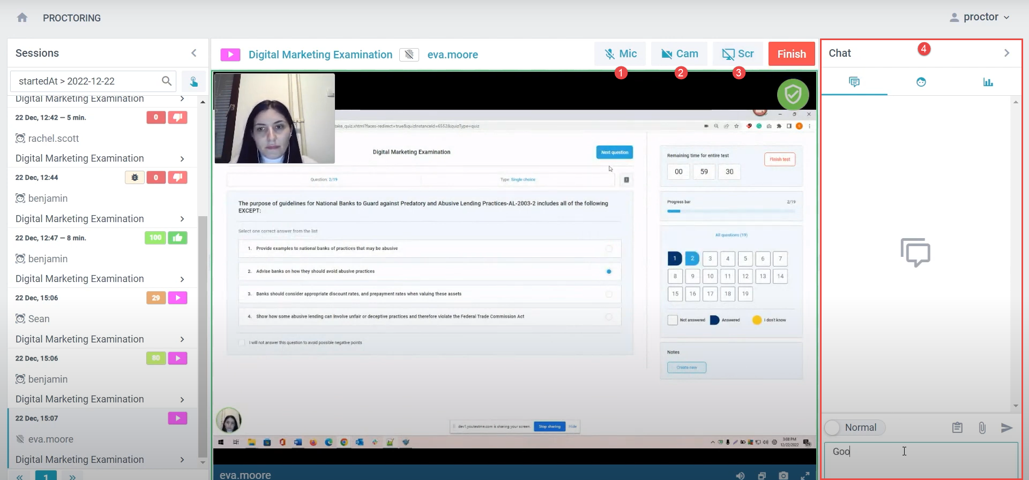
Task: Click the red Finish button
Action: coord(791,54)
